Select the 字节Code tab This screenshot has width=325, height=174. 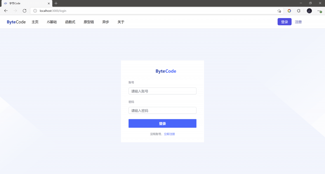tap(27, 3)
